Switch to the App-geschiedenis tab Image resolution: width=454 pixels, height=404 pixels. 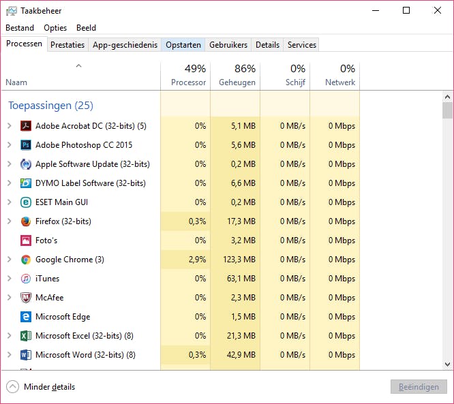(125, 45)
